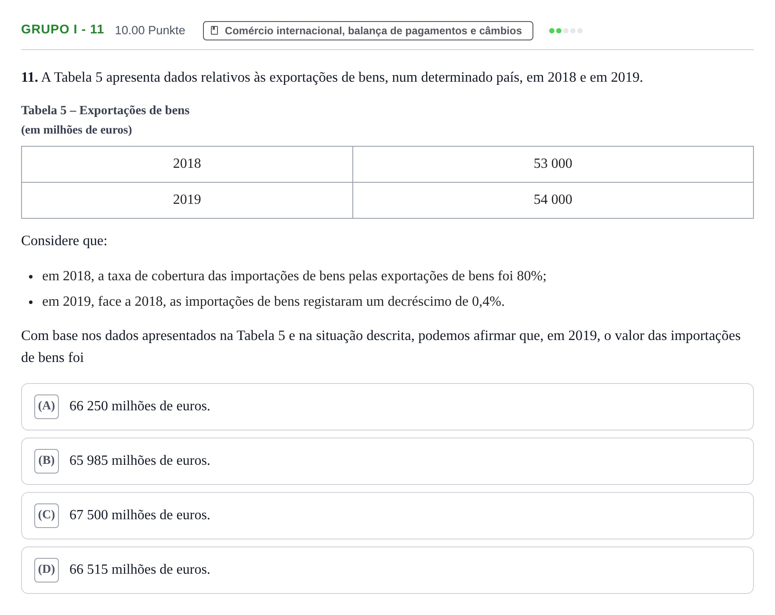The image size is (775, 615).
Task: Click the bullet about decréscimo de 0,4%
Action: [x=273, y=301]
